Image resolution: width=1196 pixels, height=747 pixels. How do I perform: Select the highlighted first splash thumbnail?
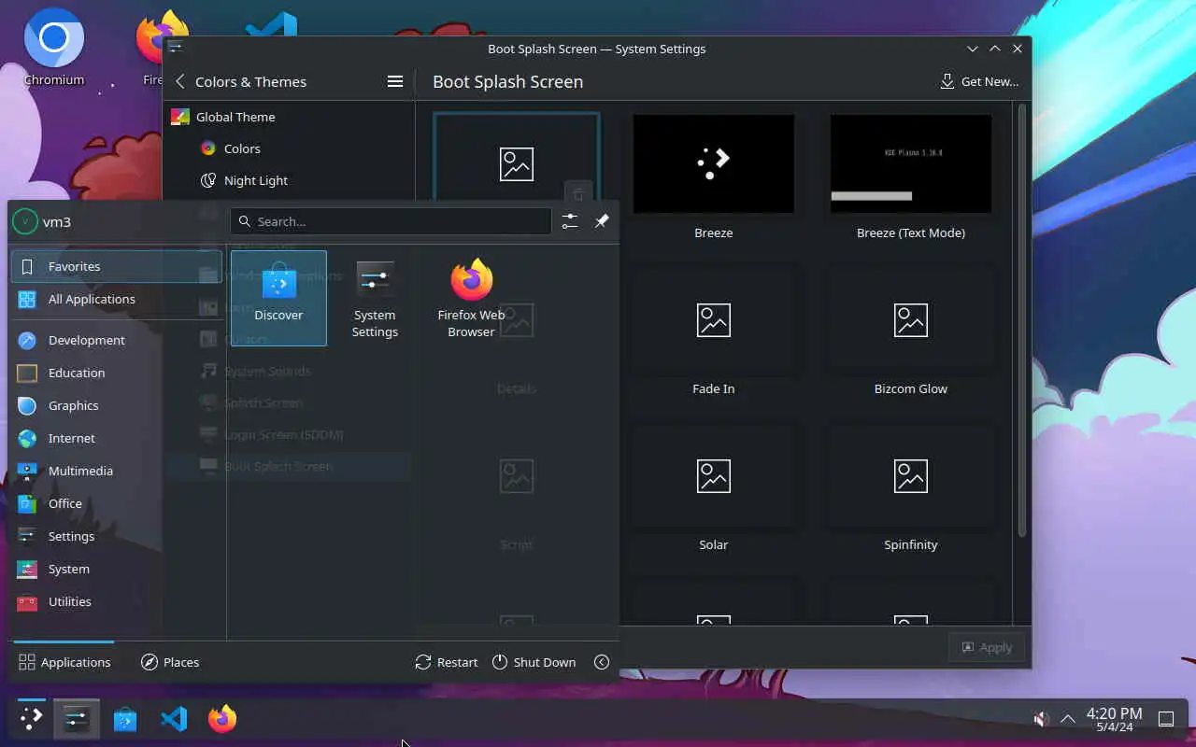(x=517, y=159)
